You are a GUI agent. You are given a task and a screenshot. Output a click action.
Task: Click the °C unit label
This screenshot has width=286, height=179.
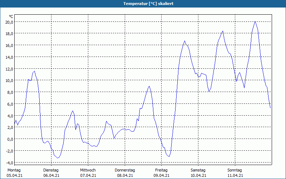[x=11, y=16]
